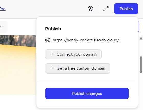Click the Publish changes button
143x110 pixels.
tap(87, 93)
